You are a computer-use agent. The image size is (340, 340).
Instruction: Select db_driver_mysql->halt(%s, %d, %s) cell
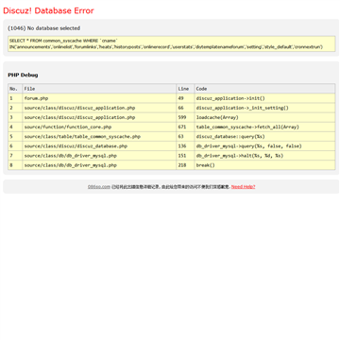tap(264, 156)
